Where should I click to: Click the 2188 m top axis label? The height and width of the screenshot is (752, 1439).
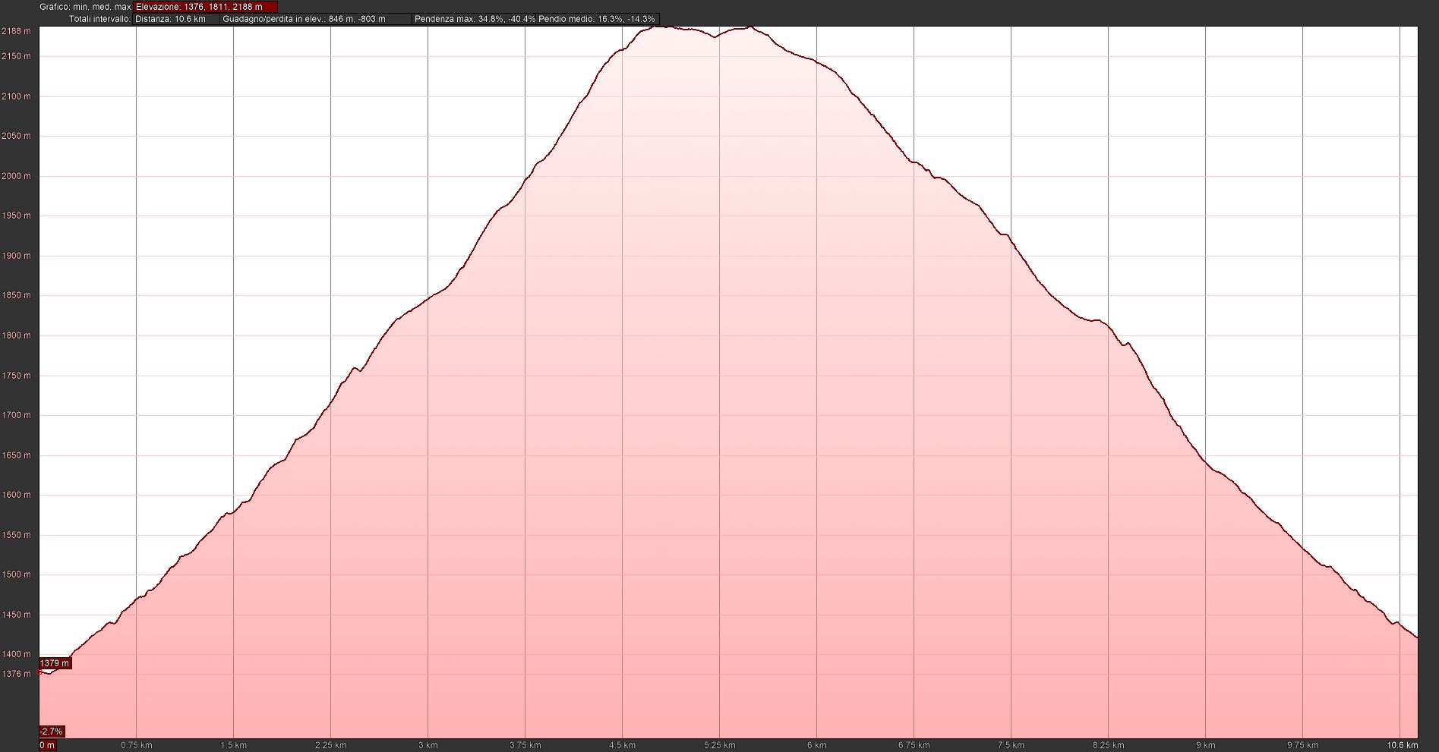click(16, 31)
